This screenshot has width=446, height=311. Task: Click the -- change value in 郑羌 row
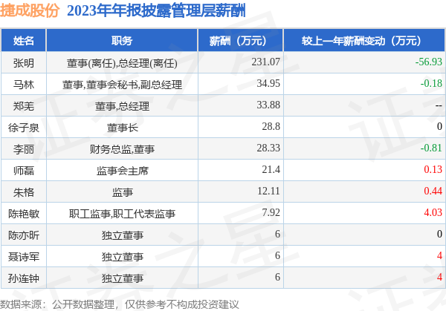(439, 105)
